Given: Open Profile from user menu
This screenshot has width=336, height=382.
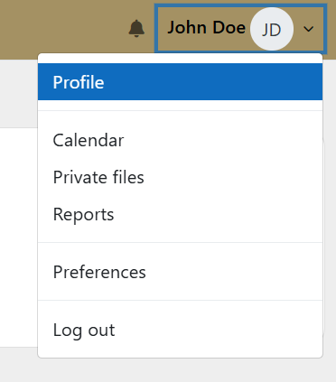Looking at the screenshot, I should (x=180, y=82).
